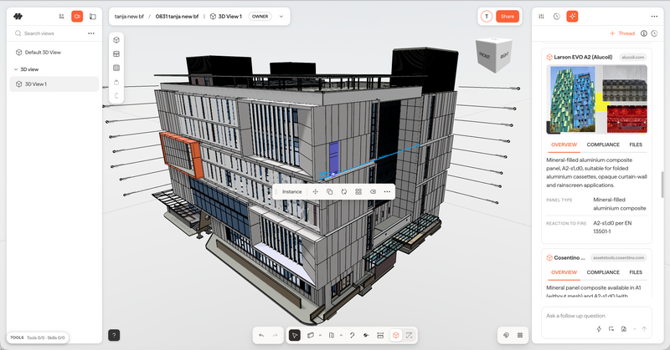This screenshot has height=350, width=670.
Task: Click the rotate/swap icon in the Instance toolbar
Action: (344, 192)
